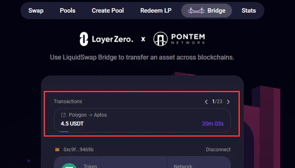Switch to the Pools tab

pos(67,11)
